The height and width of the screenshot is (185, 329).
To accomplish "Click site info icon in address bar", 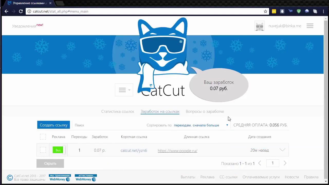I will 29,11.
